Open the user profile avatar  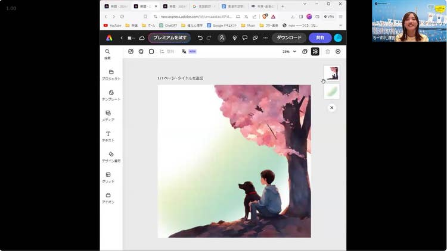coord(338,38)
